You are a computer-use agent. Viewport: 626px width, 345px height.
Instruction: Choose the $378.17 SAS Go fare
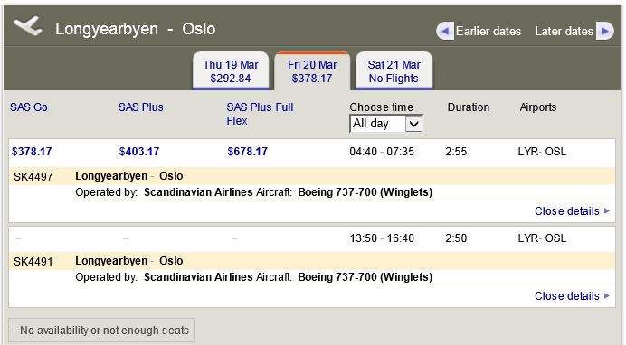(x=32, y=152)
